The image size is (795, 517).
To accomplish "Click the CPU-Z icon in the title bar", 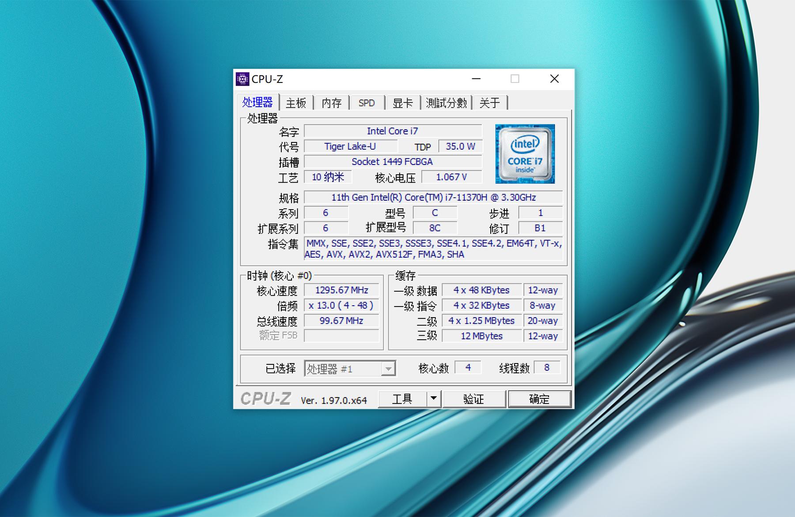I will tap(242, 79).
